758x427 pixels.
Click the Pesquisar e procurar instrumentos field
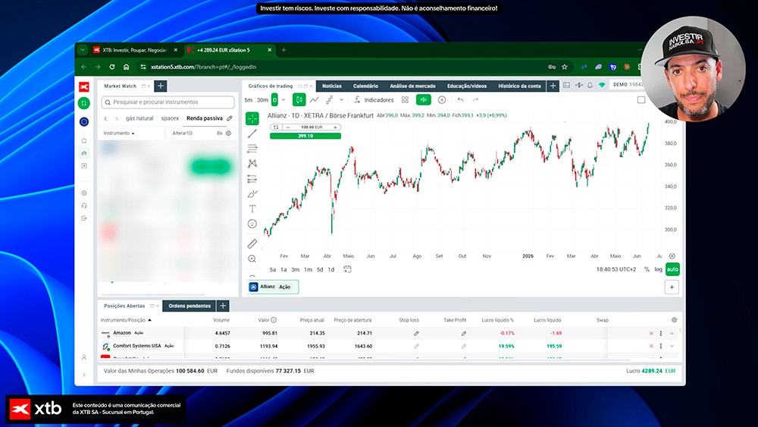tap(168, 102)
